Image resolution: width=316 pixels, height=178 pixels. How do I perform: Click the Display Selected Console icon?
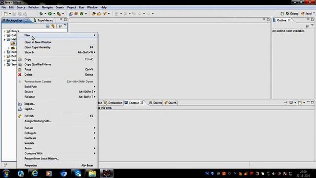[291, 103]
